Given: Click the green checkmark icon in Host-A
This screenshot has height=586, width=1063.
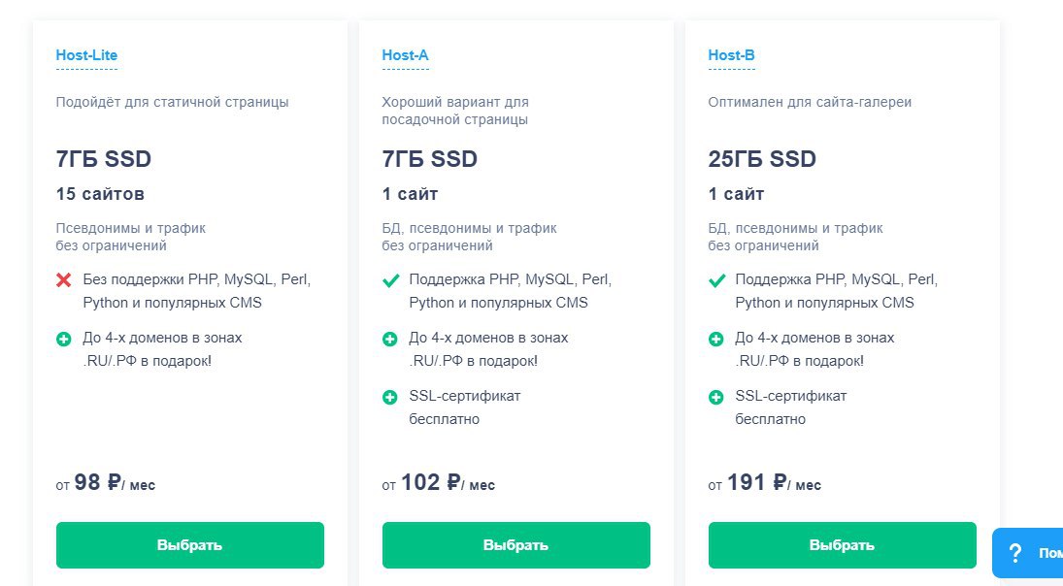Looking at the screenshot, I should click(390, 280).
